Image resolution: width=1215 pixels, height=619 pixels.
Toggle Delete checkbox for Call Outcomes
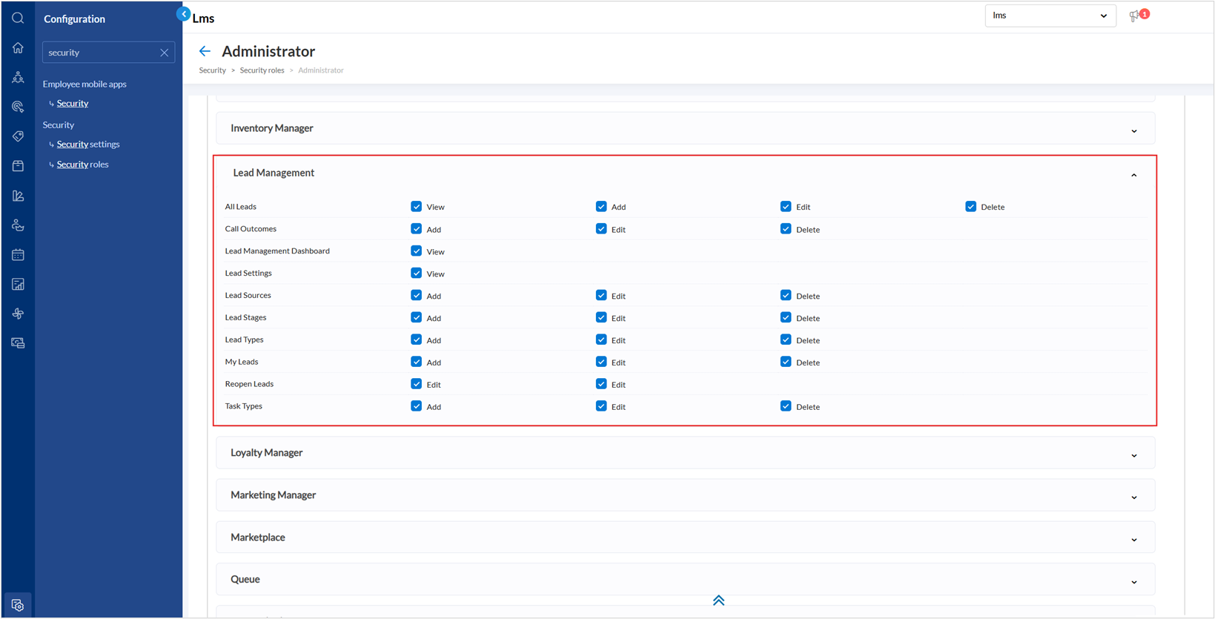[786, 229]
